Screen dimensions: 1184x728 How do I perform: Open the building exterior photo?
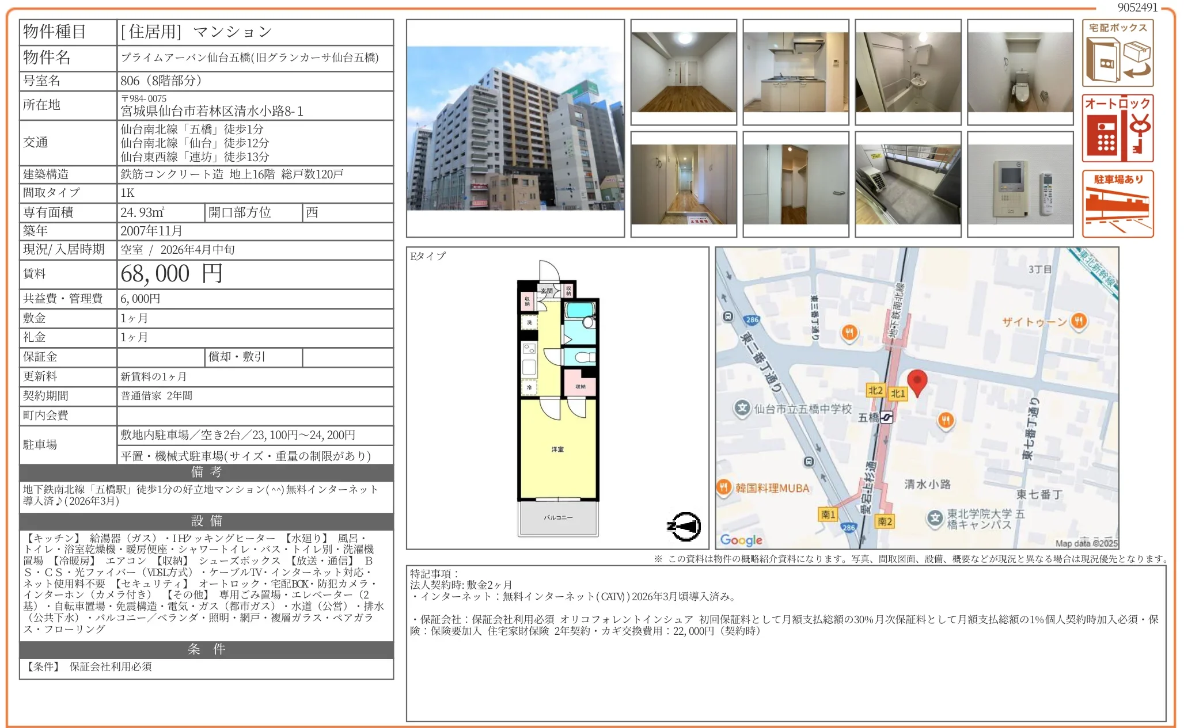[x=515, y=128]
